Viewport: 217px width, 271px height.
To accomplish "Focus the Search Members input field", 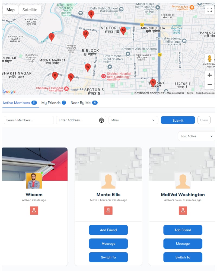I will click(29, 120).
